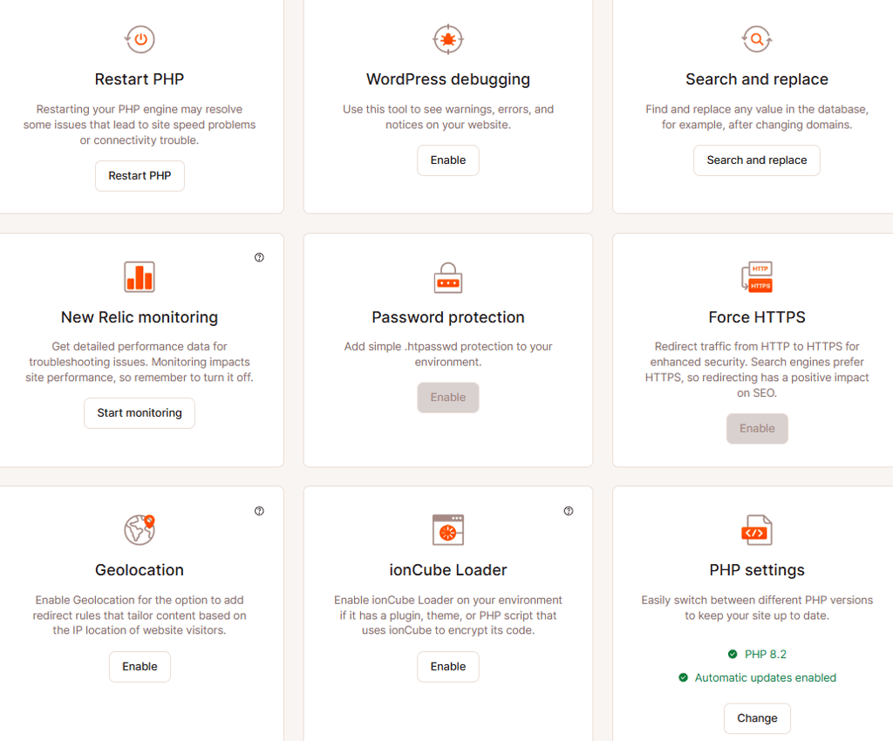The width and height of the screenshot is (893, 741).
Task: Click 'Add simple .htpasswd protection' description
Action: pyautogui.click(x=448, y=354)
